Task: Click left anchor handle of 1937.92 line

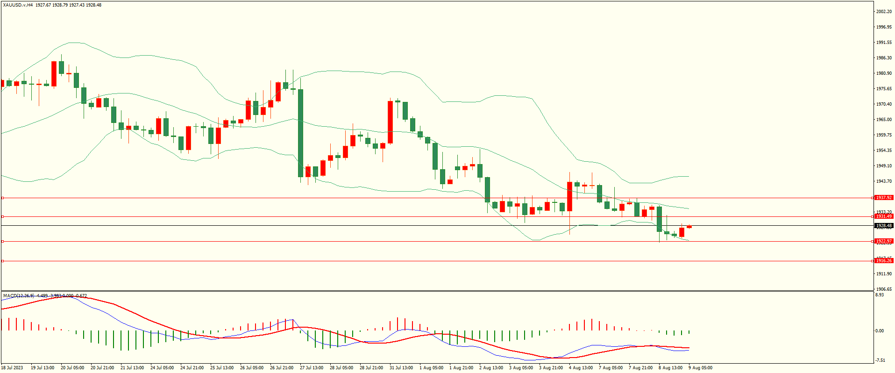Action: tap(2, 198)
